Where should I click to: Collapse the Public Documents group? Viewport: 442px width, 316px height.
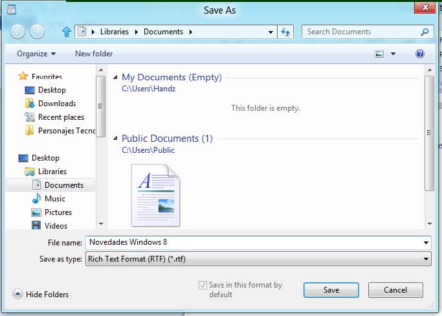[x=116, y=139]
